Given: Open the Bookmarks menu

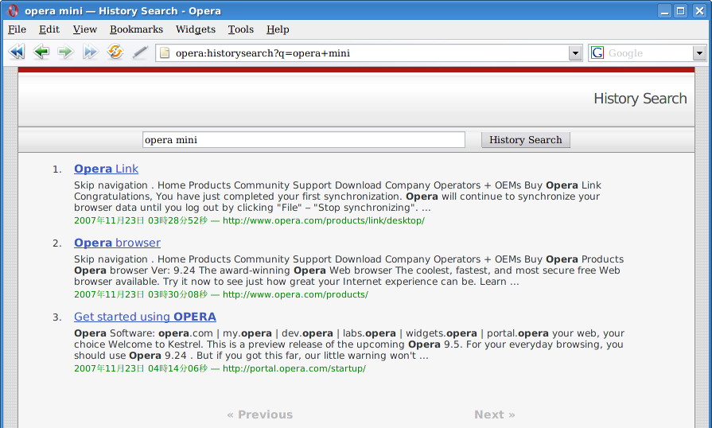Looking at the screenshot, I should pyautogui.click(x=136, y=29).
